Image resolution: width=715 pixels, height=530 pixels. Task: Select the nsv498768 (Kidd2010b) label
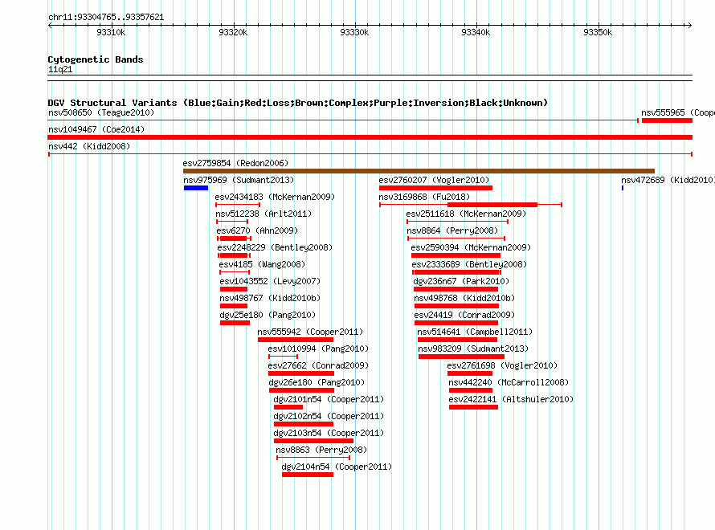[464, 298]
